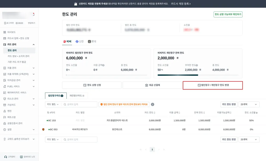Click the 지출 최적화 (구독관리) icon
The width and height of the screenshot is (266, 161).
(x=5, y=74)
